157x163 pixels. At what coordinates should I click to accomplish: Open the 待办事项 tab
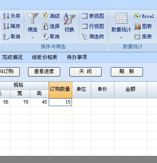pos(77,57)
